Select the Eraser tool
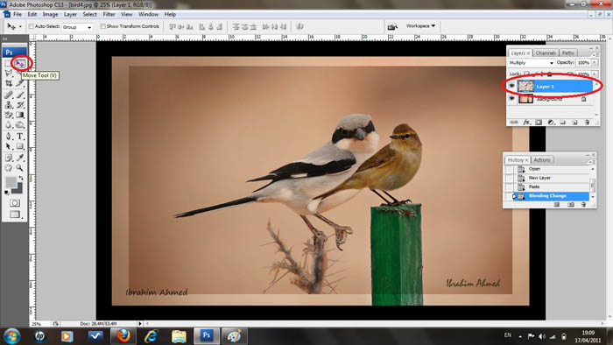Screen dimensions: 613x345 [x=8, y=116]
